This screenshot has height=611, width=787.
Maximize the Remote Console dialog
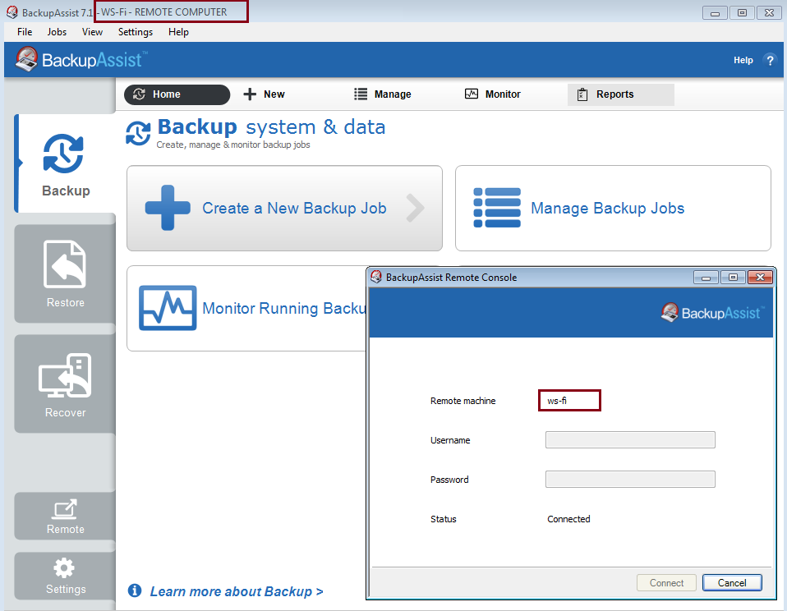pos(733,277)
